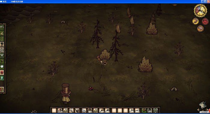Select the eighth inventory slot item
The width and height of the screenshot is (210, 114).
[96, 110]
